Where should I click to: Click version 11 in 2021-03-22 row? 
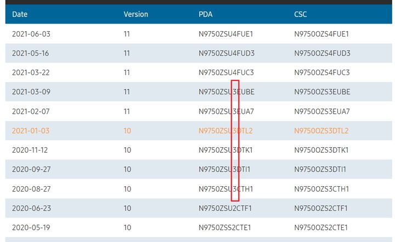coord(127,73)
